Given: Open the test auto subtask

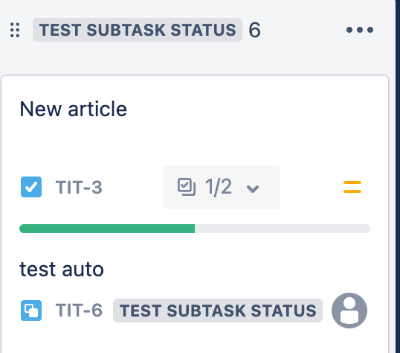Looking at the screenshot, I should pyautogui.click(x=62, y=269).
